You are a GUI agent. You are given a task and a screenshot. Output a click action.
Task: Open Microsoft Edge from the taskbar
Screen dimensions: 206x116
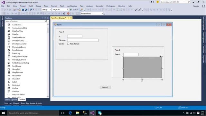pyautogui.click(x=70, y=113)
